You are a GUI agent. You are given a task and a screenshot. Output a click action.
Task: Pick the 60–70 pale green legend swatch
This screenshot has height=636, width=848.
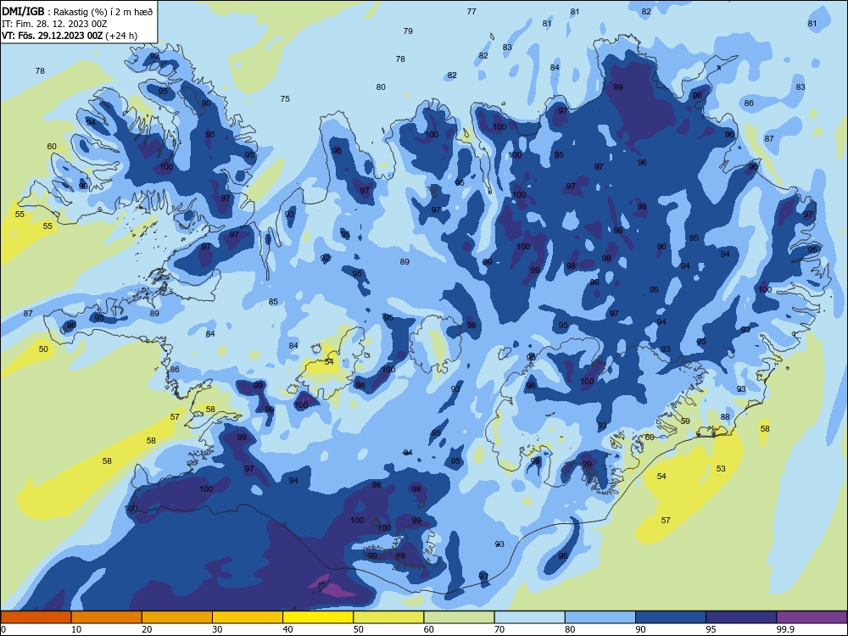[459, 617]
